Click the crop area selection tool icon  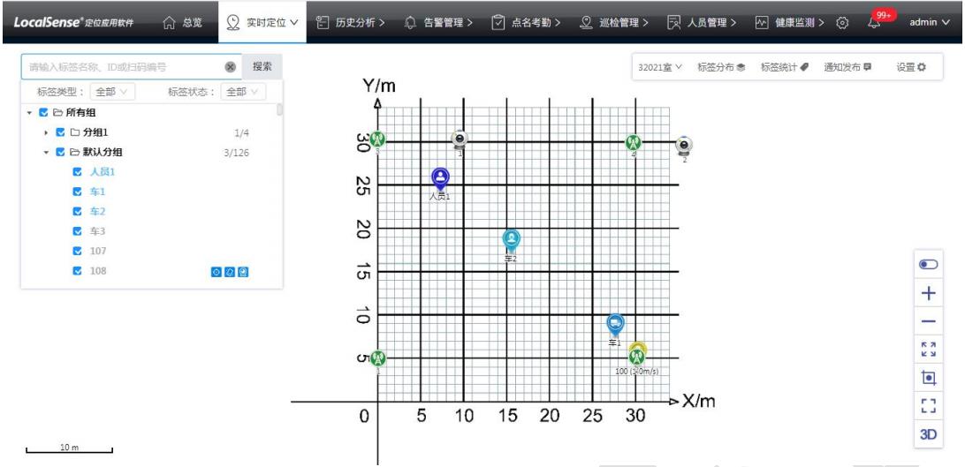pos(928,378)
